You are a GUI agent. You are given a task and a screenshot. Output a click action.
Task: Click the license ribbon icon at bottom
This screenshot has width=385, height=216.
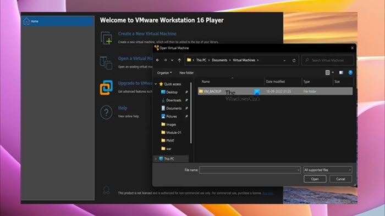(106, 190)
